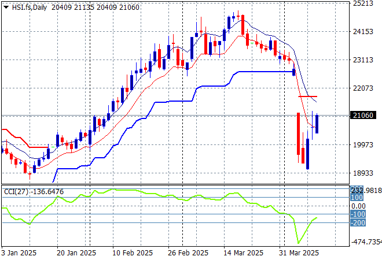The width and height of the screenshot is (382, 260).
Task: Click the current price label 21060
Action: (x=363, y=116)
